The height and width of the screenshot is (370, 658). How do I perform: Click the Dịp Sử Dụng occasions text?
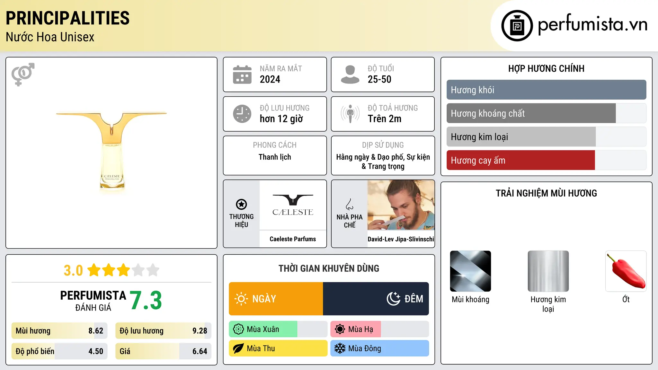pyautogui.click(x=383, y=162)
